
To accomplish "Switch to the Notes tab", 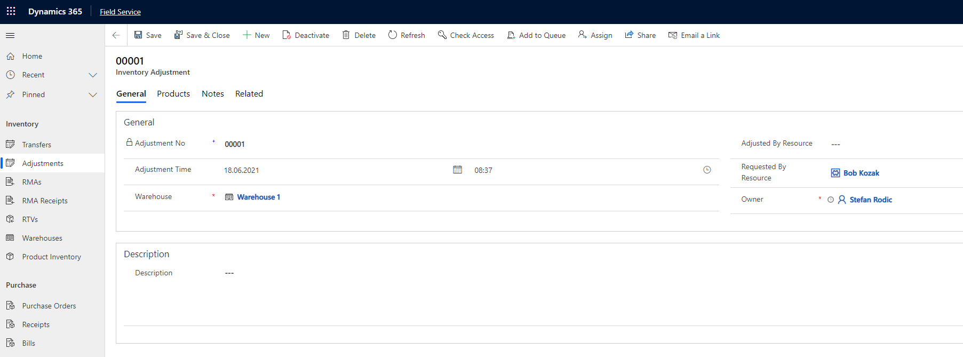I will pos(213,94).
